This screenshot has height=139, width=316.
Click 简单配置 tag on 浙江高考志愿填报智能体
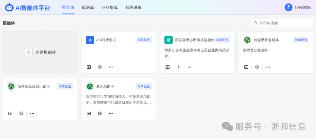(222, 40)
